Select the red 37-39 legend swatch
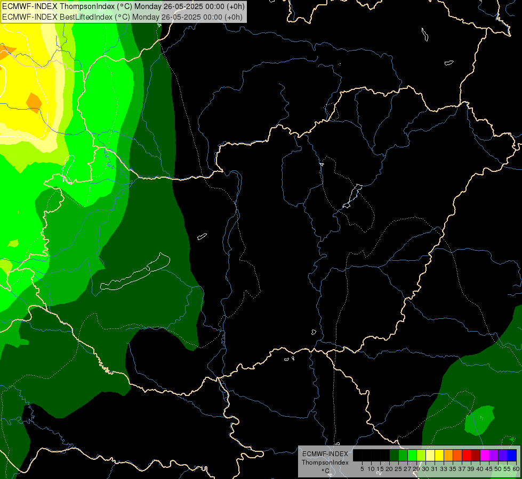522x479 pixels. (467, 455)
